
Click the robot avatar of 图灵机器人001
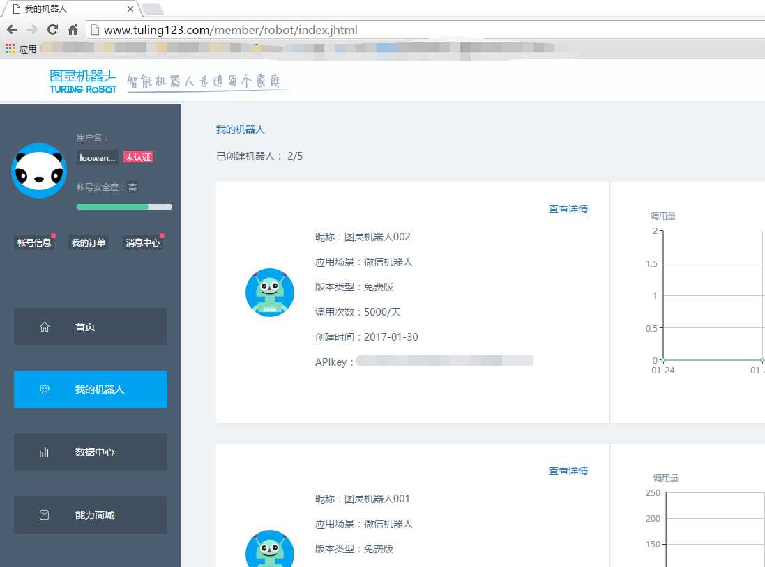(x=270, y=548)
